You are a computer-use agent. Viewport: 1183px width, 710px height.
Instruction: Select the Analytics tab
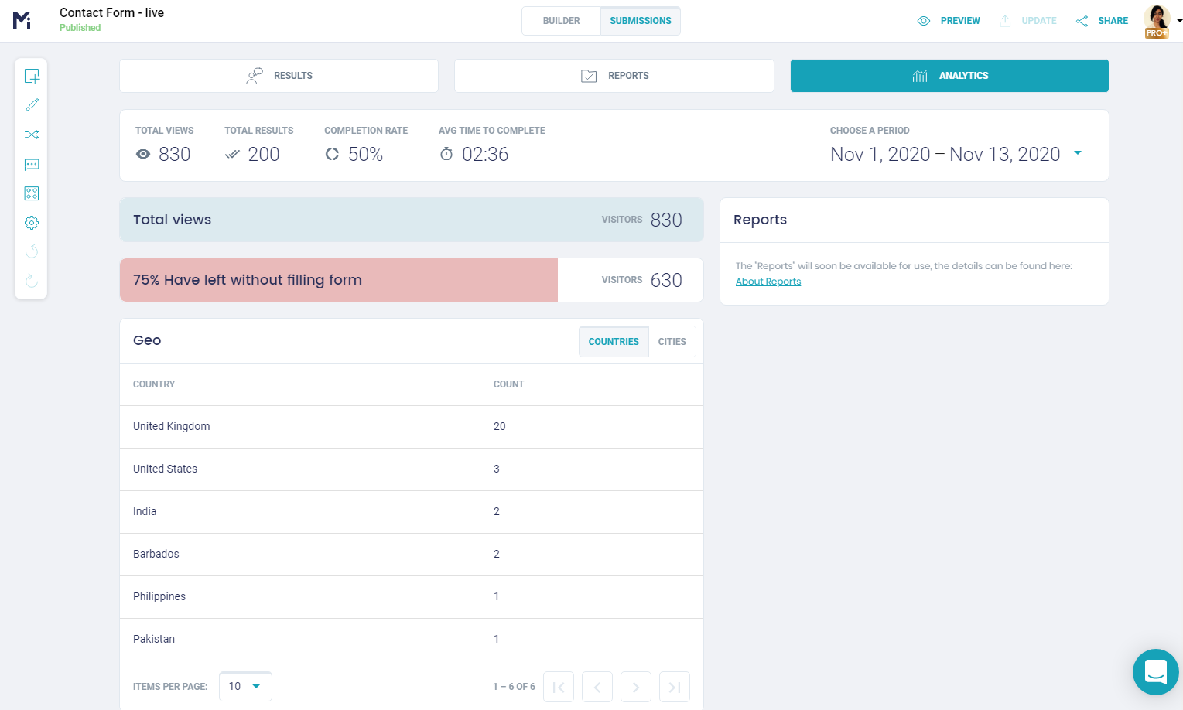pyautogui.click(x=949, y=76)
